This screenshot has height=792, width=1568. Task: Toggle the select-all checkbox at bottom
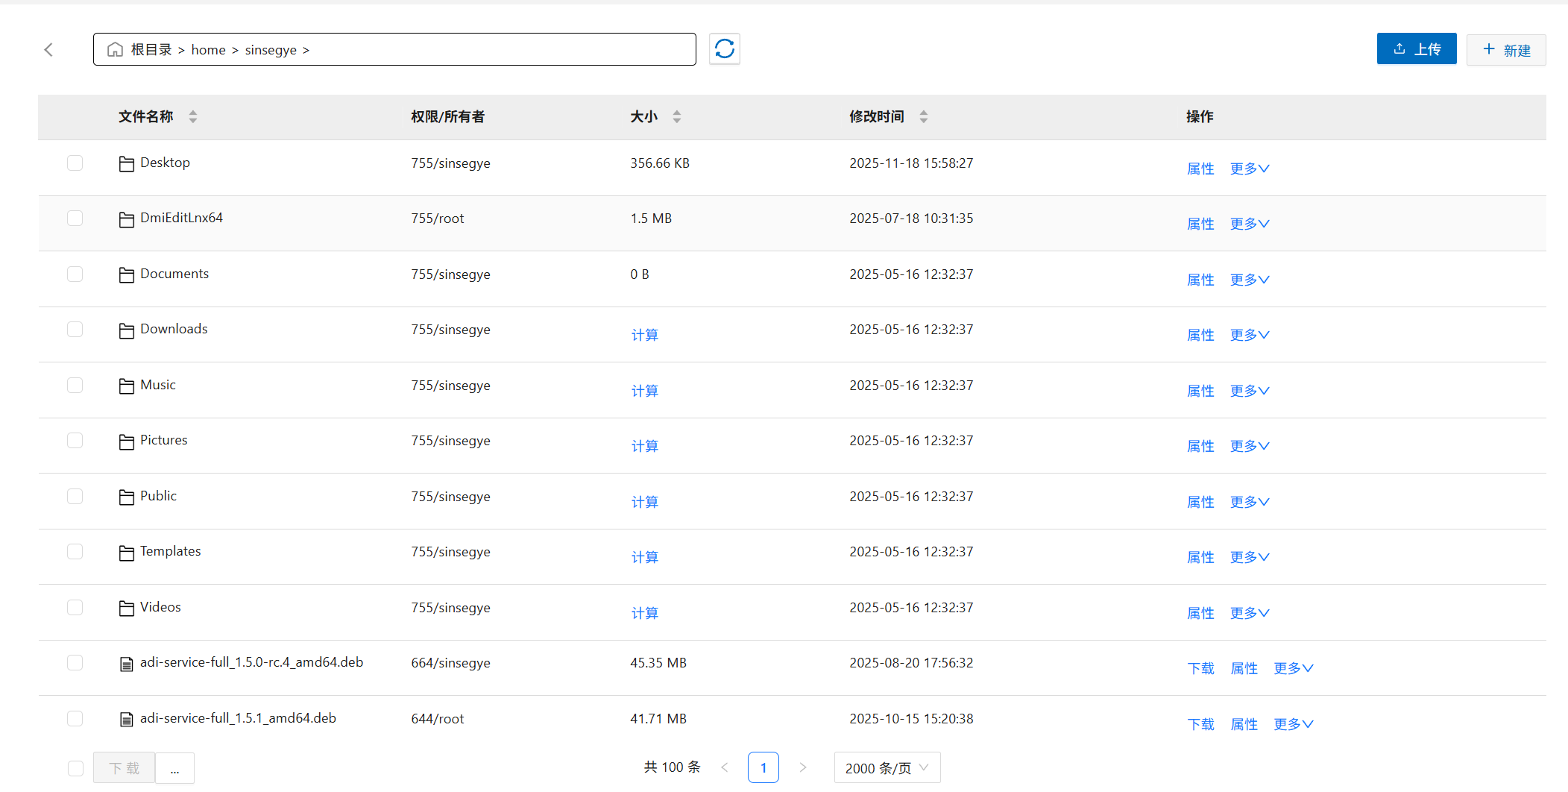click(75, 768)
